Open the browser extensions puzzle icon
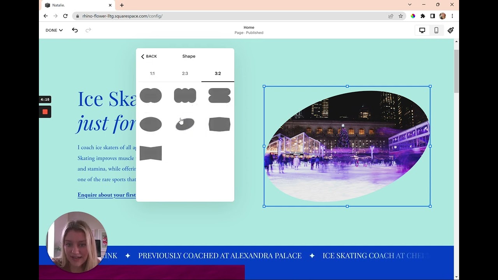Screen dimensions: 498x280 click(423, 16)
